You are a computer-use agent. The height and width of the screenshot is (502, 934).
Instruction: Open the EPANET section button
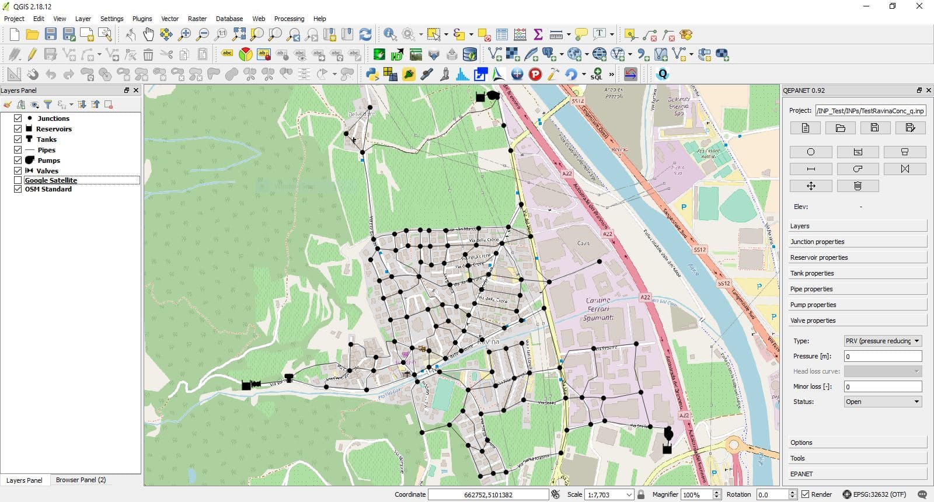(857, 474)
